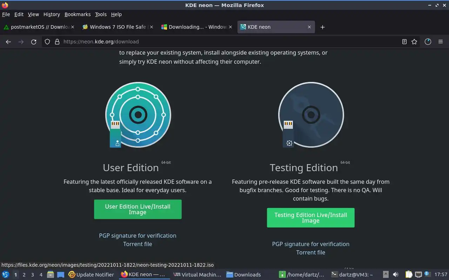Open User Edition PGP signature link
This screenshot has width=449, height=280.
click(x=138, y=236)
